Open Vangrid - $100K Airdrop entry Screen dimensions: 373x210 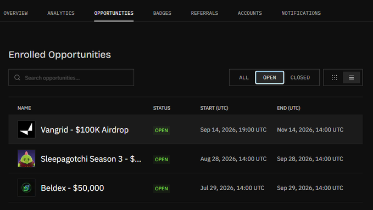tap(85, 130)
